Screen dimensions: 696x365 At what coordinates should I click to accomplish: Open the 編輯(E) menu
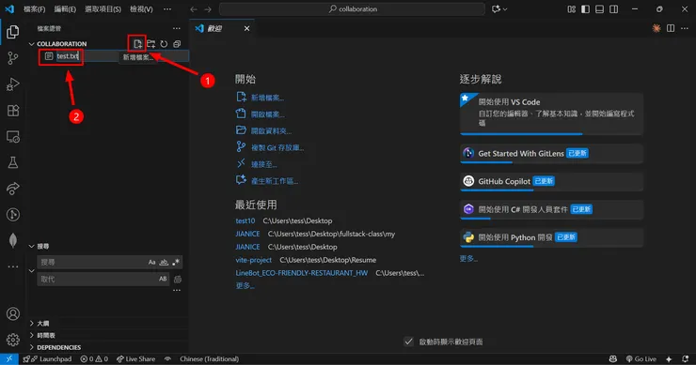[65, 8]
